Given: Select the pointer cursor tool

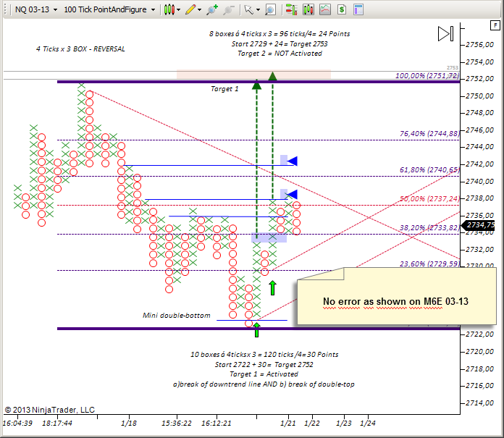Looking at the screenshot, I should point(249,9).
